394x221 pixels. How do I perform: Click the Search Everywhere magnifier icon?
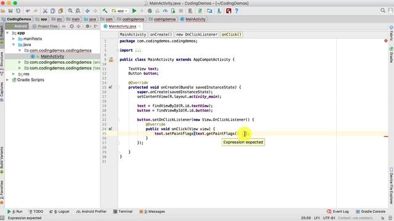tap(383, 10)
